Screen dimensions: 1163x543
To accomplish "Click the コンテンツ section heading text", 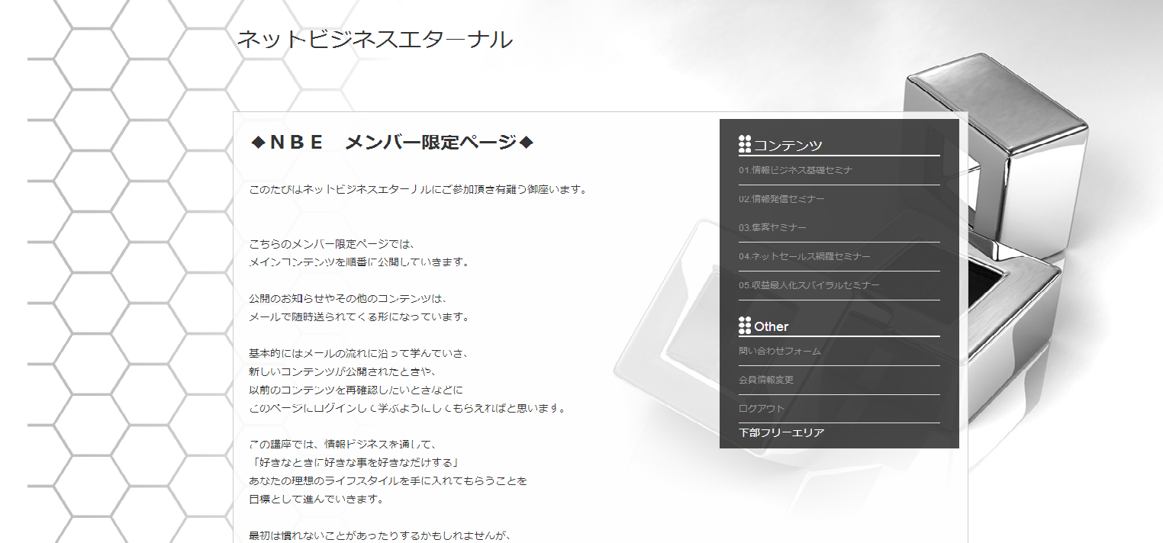I will 788,145.
